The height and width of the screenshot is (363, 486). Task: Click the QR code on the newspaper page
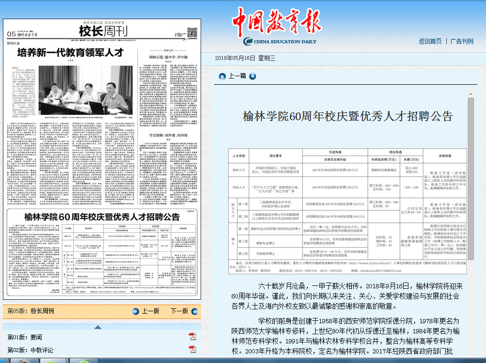pyautogui.click(x=192, y=33)
